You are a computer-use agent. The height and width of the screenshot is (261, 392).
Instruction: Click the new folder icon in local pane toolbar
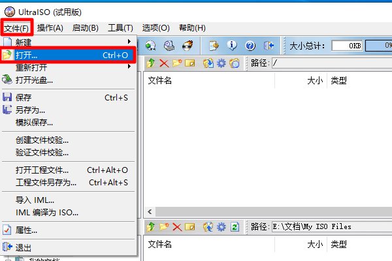coord(164,227)
